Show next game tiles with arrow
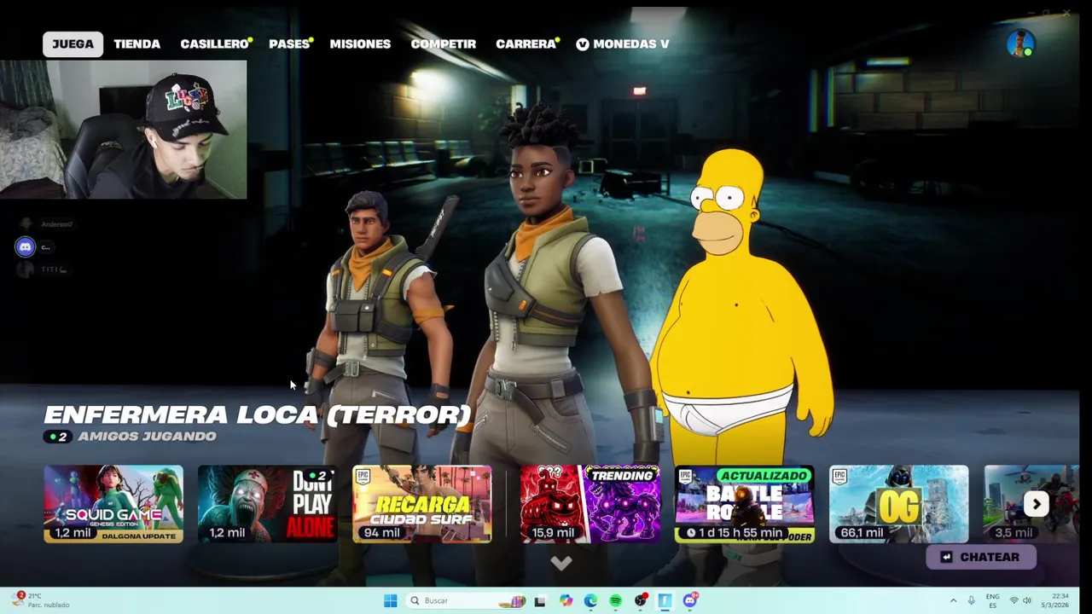The image size is (1092, 614). pos(1037,504)
